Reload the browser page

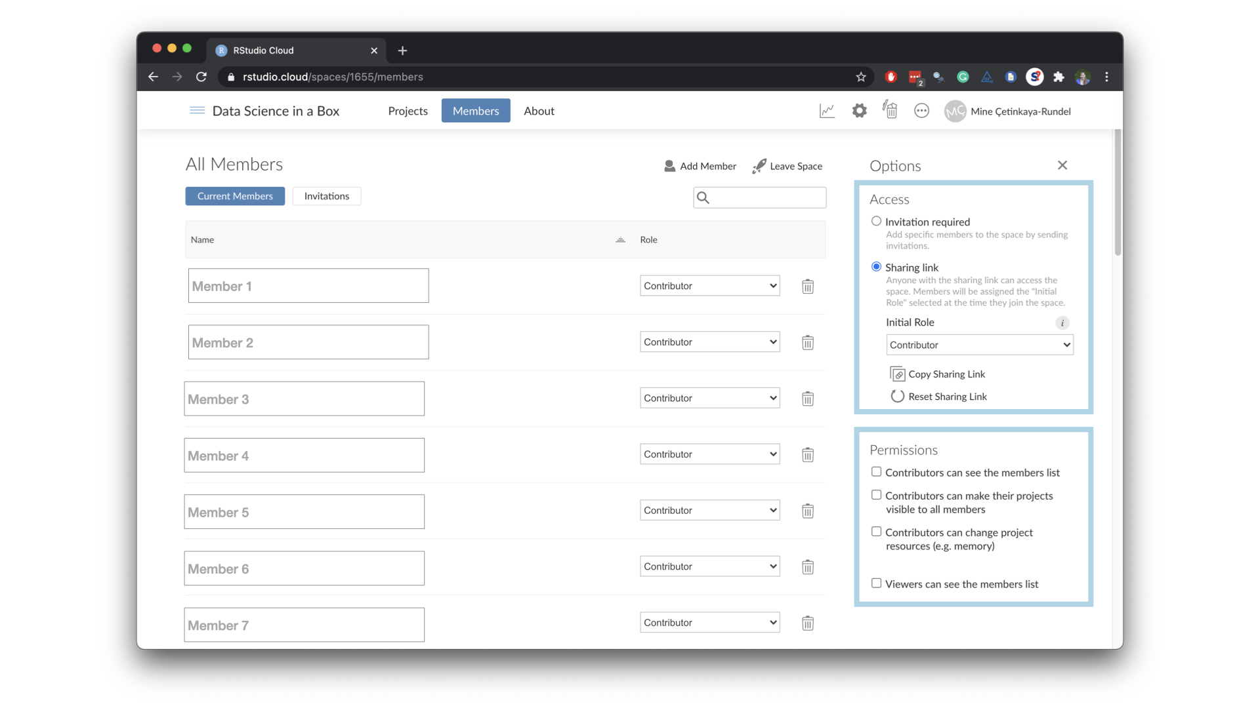pyautogui.click(x=201, y=77)
